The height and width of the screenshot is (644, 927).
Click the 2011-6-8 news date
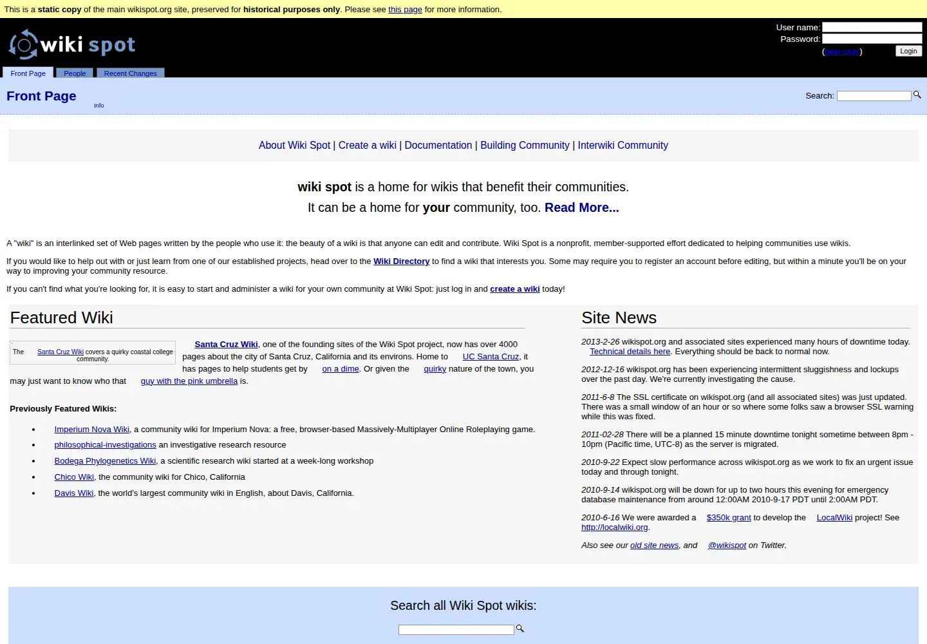(x=598, y=397)
